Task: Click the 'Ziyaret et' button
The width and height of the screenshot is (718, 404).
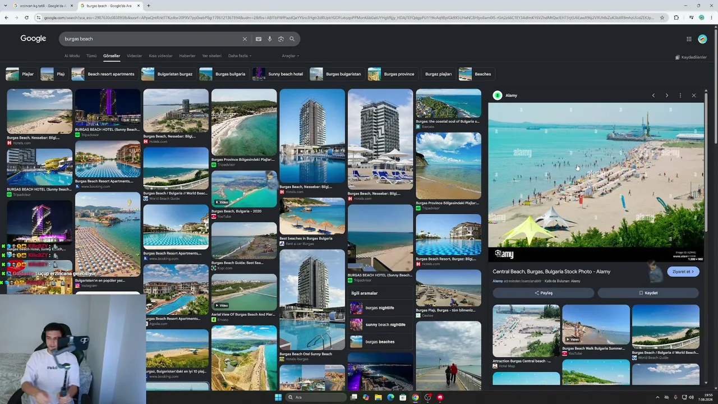Action: click(683, 272)
